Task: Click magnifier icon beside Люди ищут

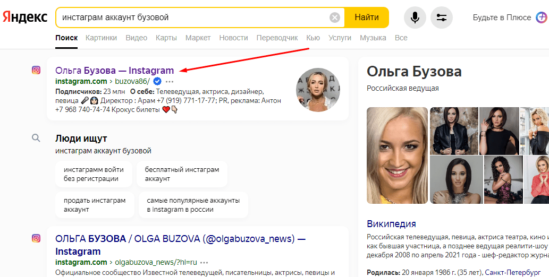Action: pos(36,138)
